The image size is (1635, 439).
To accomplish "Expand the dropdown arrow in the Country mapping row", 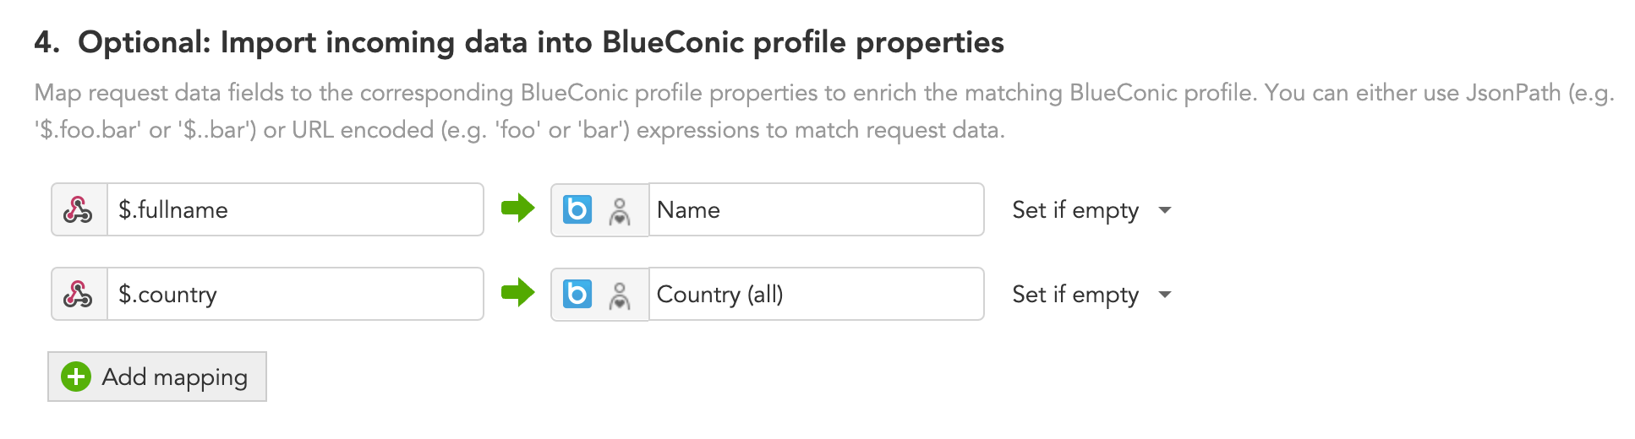I will coord(1165,295).
